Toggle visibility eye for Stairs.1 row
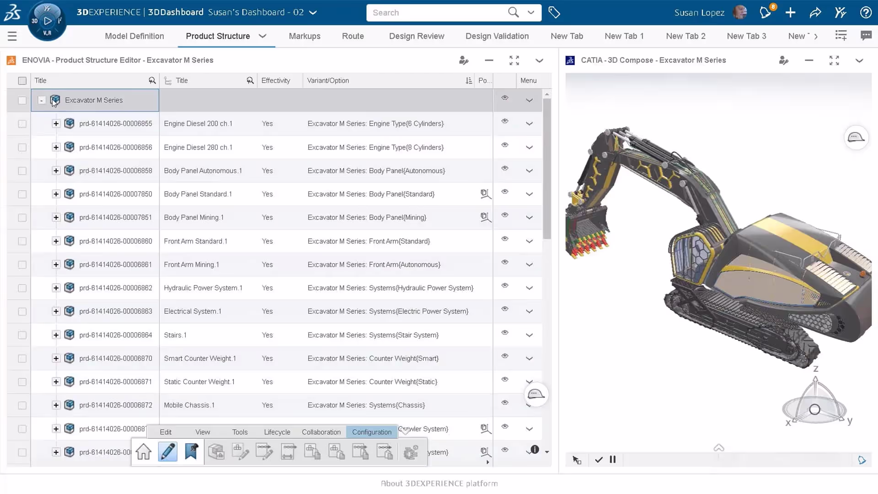Image resolution: width=878 pixels, height=494 pixels. click(x=505, y=333)
